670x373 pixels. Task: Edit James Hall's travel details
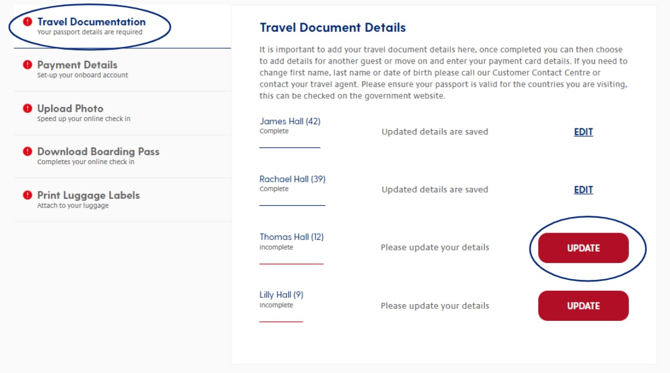coord(583,132)
